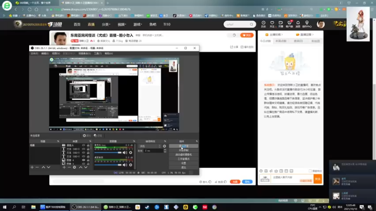Go back with browser back arrow
The width and height of the screenshot is (376, 211).
(x=16, y=9)
